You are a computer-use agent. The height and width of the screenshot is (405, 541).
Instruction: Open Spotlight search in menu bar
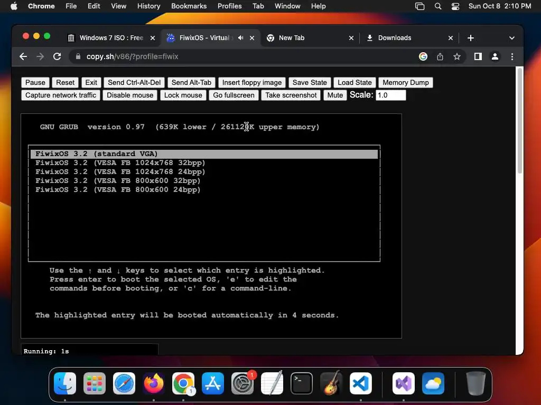438,6
